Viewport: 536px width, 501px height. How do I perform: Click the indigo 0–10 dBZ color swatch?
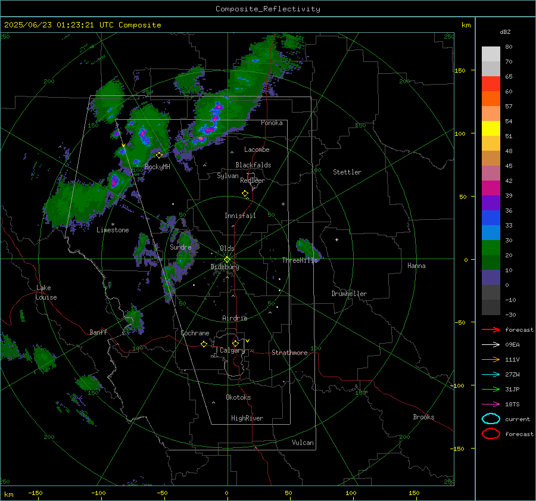coord(491,278)
